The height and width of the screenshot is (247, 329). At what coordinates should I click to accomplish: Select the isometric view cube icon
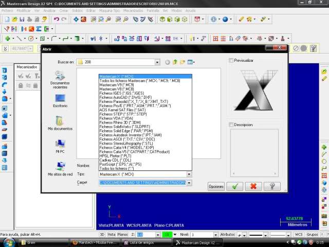coord(185,20)
